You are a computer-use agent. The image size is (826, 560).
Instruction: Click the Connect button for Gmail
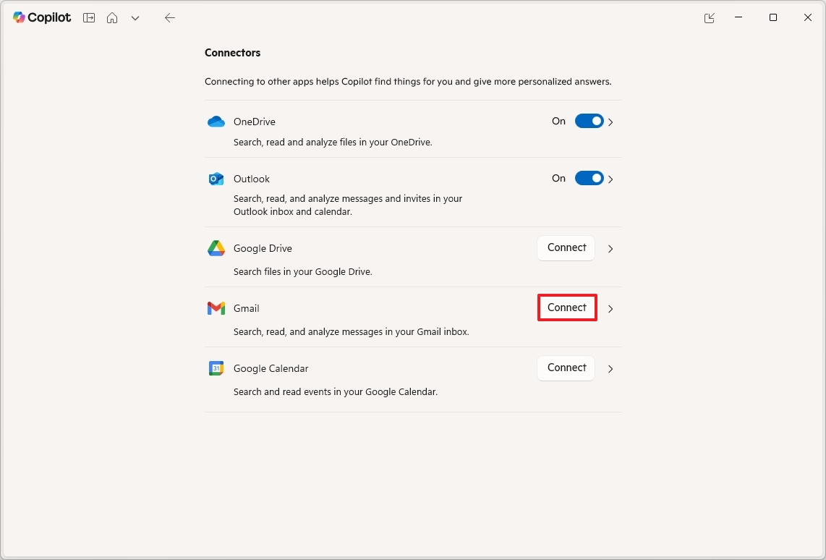(566, 307)
